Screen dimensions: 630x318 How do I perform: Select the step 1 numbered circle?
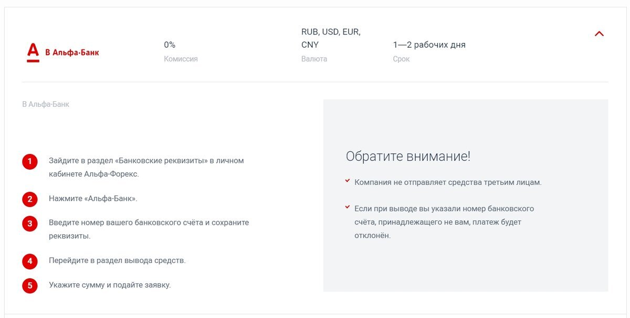(30, 161)
